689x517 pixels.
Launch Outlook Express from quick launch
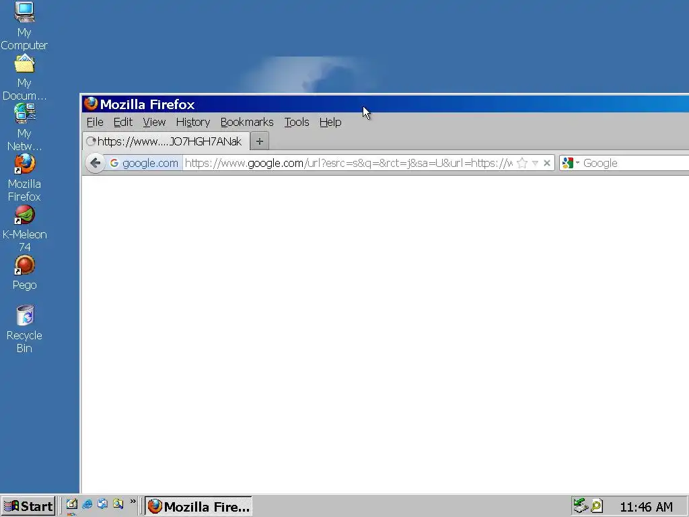(x=103, y=504)
